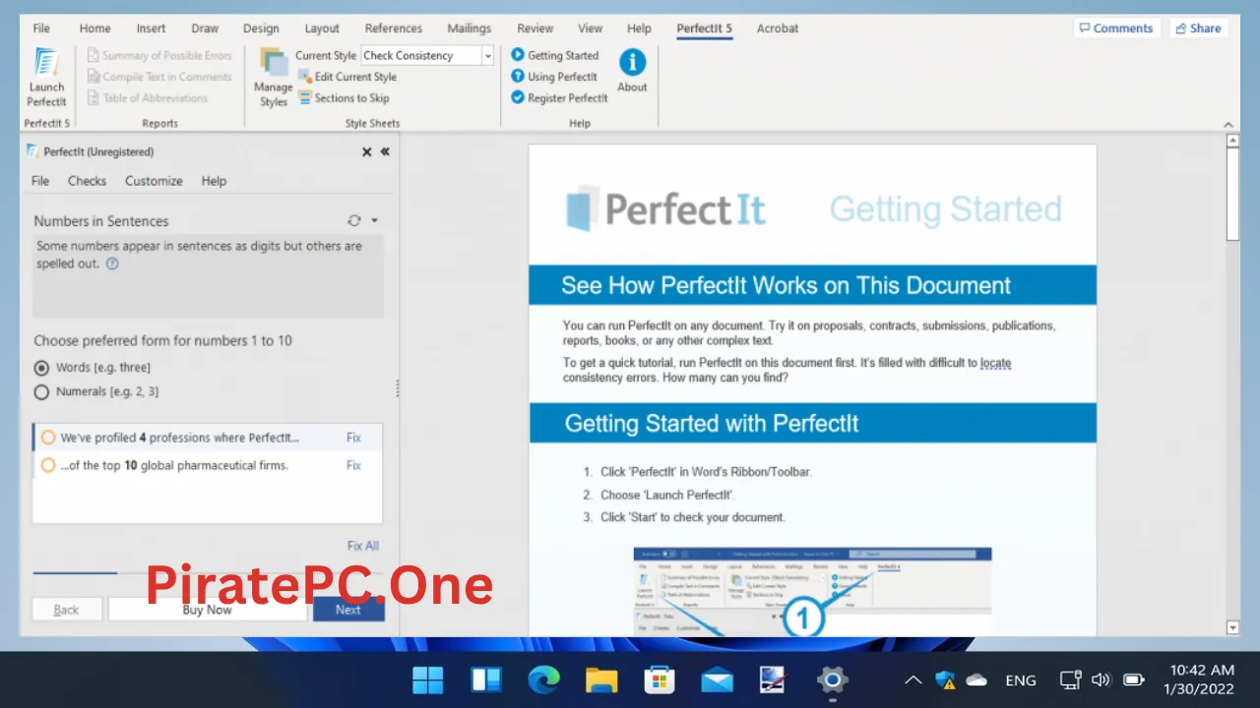Click the refresh icon beside Numbers in Sentences
The height and width of the screenshot is (708, 1260).
(x=354, y=221)
